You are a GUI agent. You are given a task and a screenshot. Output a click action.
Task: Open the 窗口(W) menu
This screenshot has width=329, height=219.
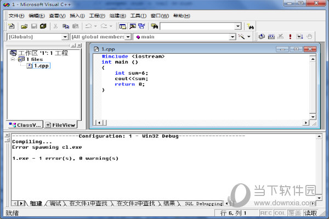coord(160,16)
